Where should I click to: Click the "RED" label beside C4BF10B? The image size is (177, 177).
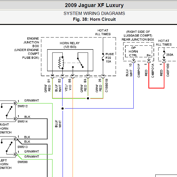click(x=161, y=73)
